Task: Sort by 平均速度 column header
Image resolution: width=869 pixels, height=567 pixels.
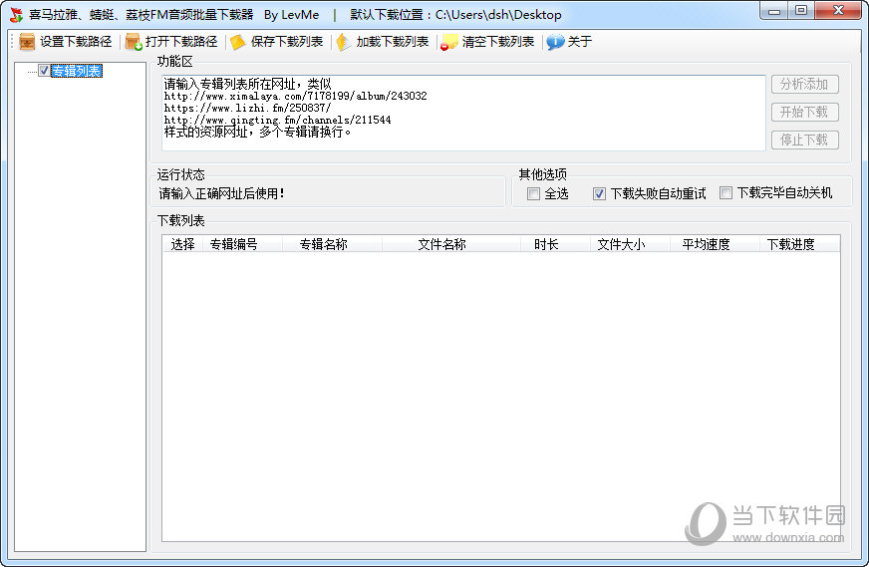Action: pyautogui.click(x=715, y=244)
